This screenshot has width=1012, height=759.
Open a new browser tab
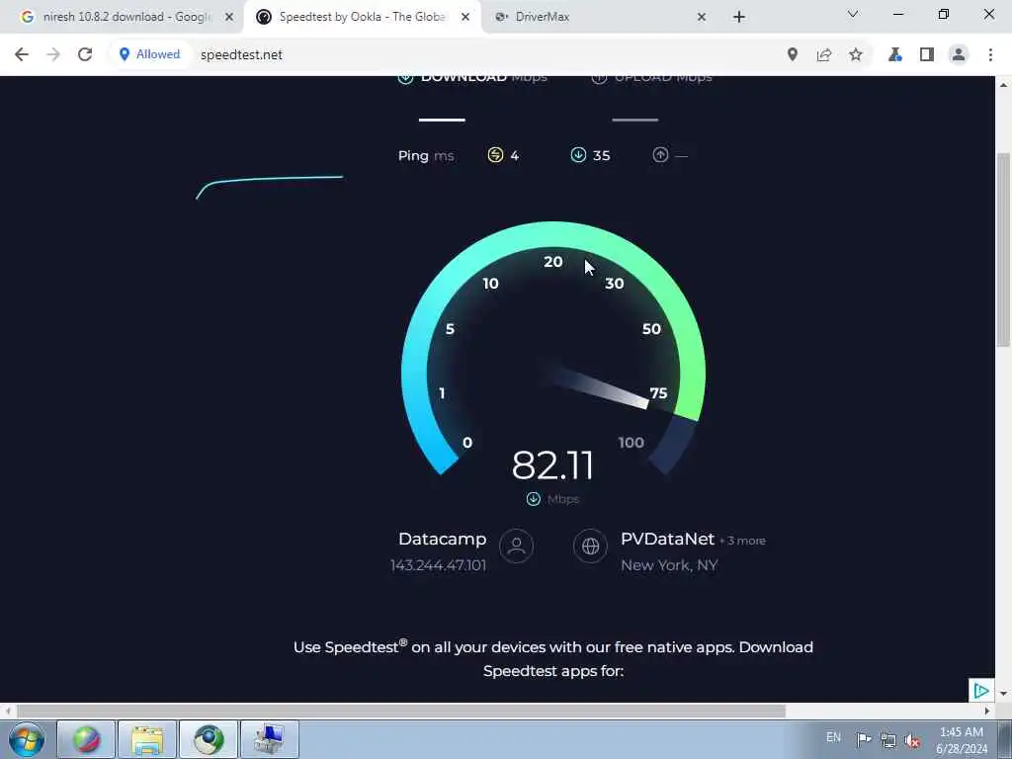(x=739, y=17)
